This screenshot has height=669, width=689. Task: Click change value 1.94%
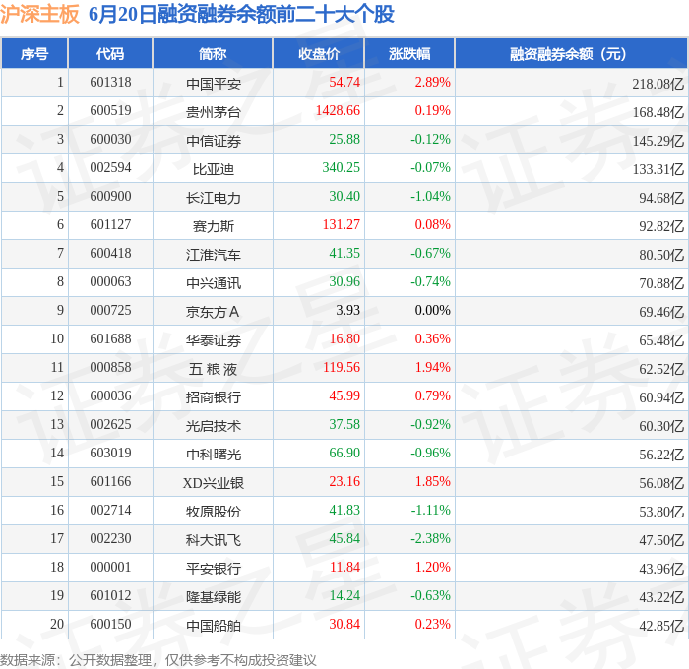pyautogui.click(x=433, y=368)
